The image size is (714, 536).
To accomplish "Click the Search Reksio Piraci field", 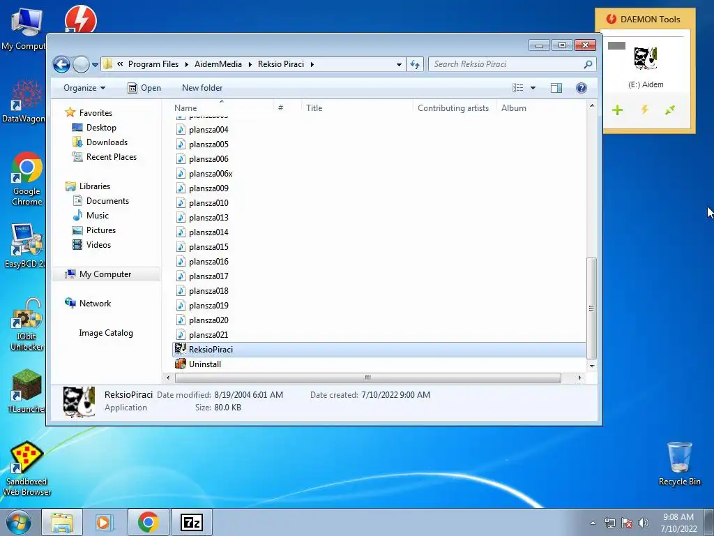I will (x=512, y=64).
